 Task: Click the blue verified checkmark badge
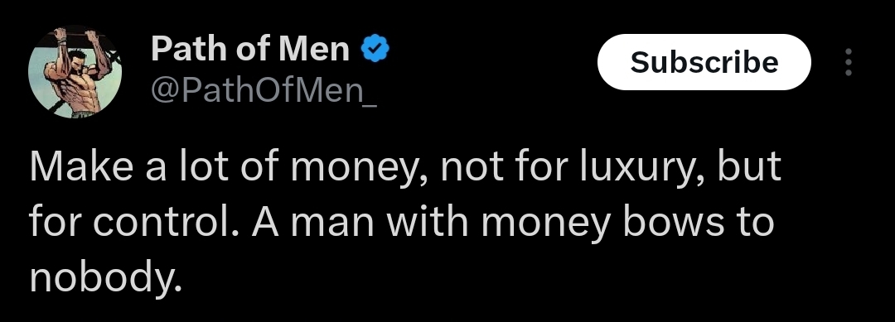tap(375, 49)
